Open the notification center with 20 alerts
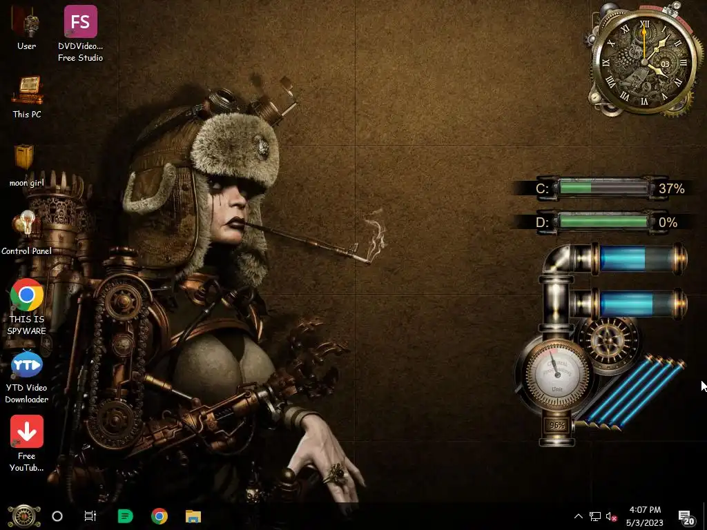 coord(686,518)
